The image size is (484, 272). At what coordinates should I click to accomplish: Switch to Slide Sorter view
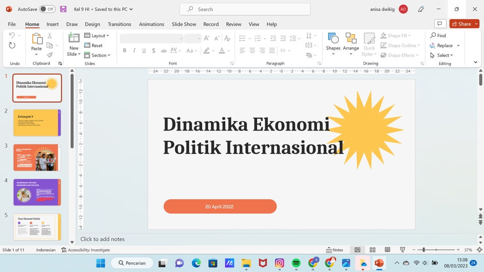(x=373, y=250)
